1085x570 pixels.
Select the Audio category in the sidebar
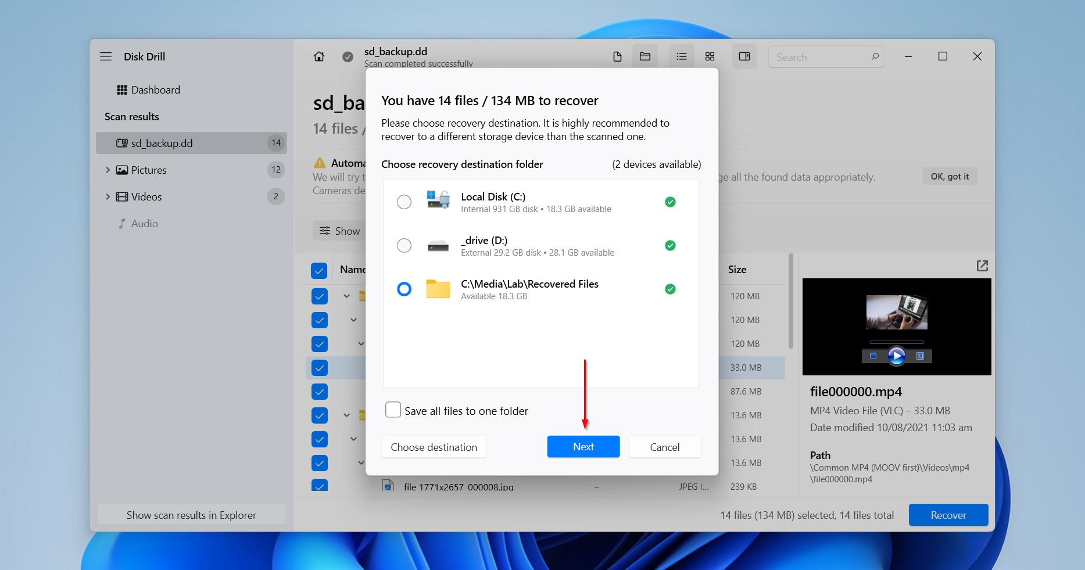tap(144, 223)
